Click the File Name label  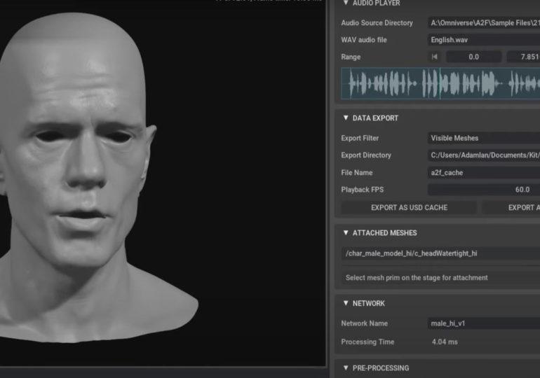[x=357, y=172]
